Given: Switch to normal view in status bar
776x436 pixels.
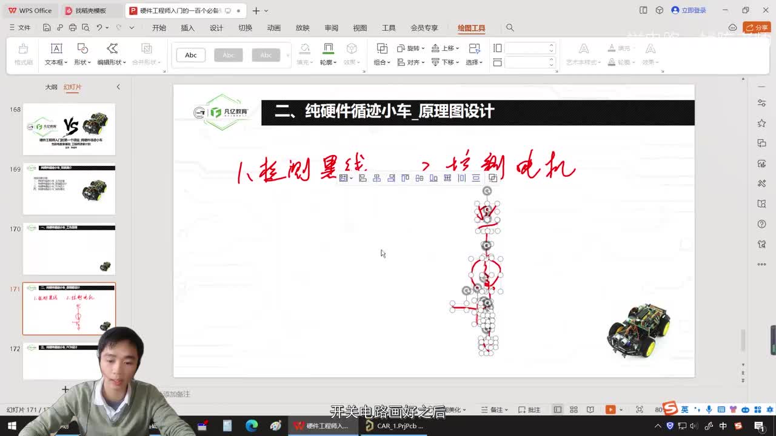Looking at the screenshot, I should 557,410.
